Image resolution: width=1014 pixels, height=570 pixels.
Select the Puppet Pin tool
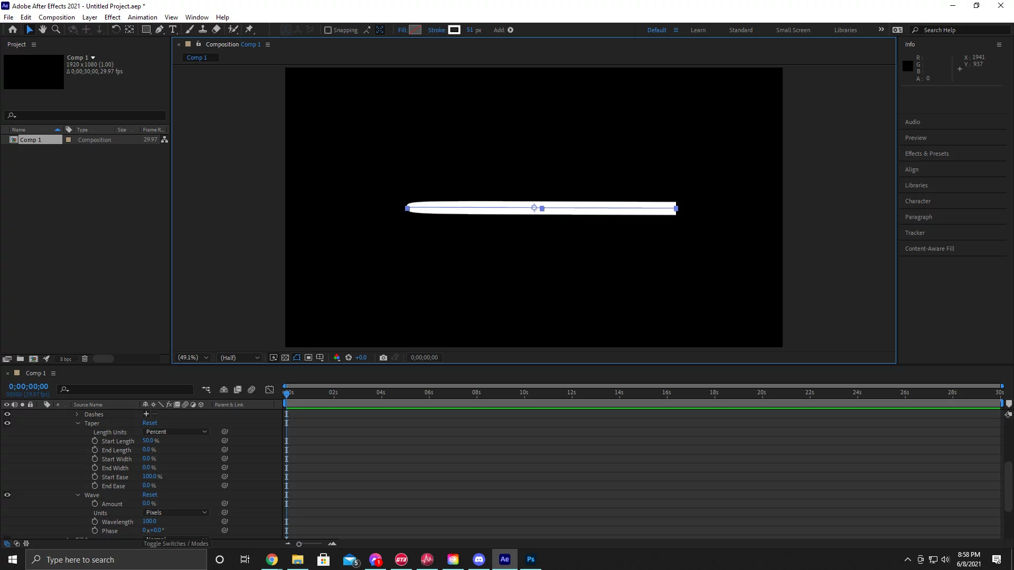pos(249,30)
